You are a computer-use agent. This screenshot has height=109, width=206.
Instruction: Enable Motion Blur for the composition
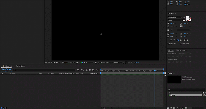[93, 70]
